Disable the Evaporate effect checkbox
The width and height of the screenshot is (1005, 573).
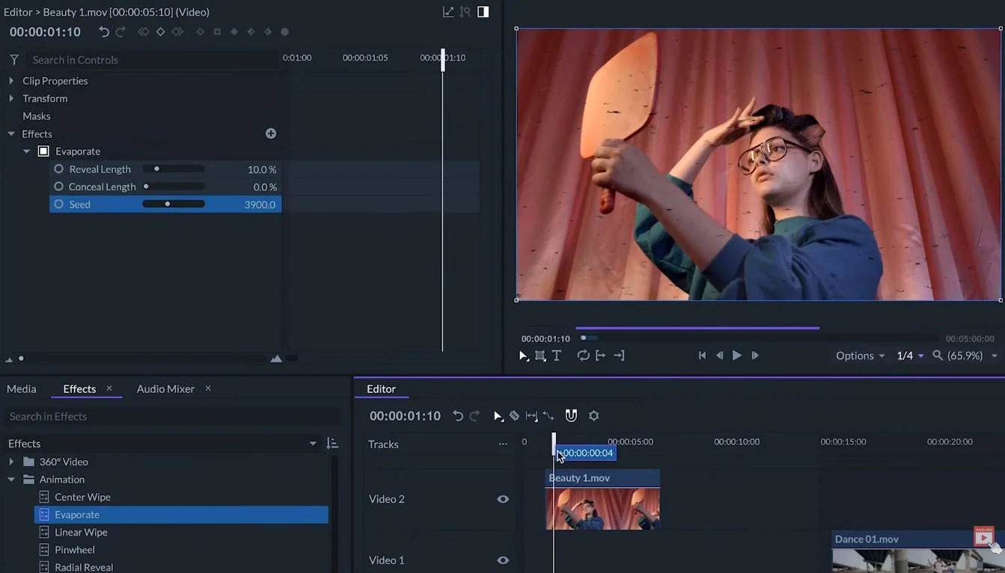[x=43, y=151]
